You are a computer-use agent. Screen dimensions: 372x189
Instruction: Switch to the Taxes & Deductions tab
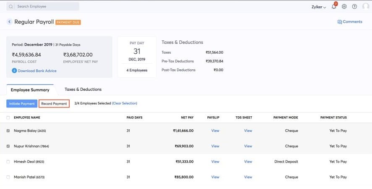point(83,89)
